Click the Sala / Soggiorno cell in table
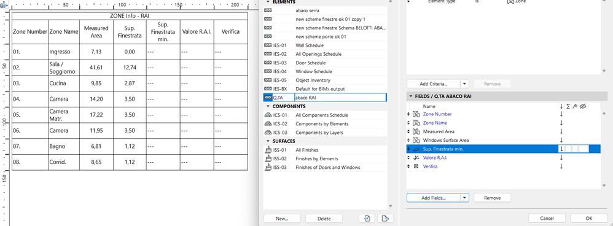613x226 pixels. tap(64, 68)
